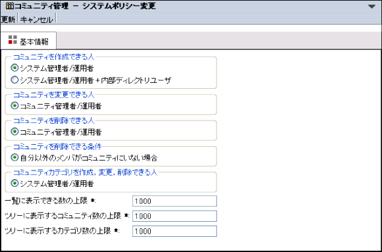
Task: Expand the title bar dropdown arrow
Action: [x=371, y=7]
